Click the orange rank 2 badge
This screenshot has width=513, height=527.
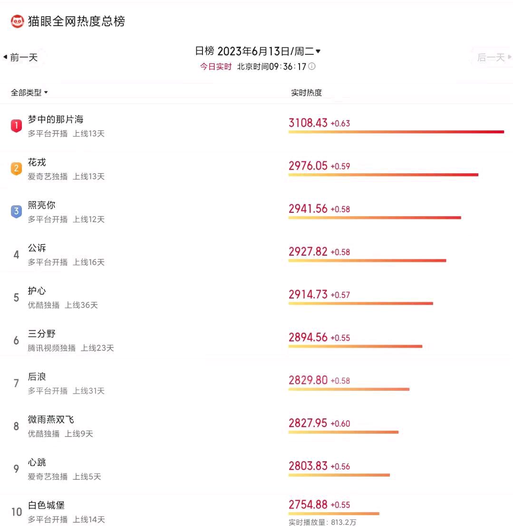(x=16, y=169)
